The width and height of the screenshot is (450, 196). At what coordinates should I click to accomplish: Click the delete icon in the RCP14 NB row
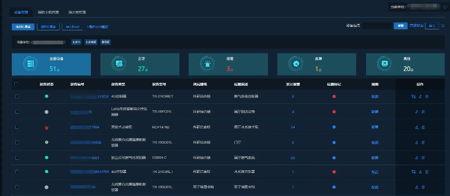coord(423,127)
